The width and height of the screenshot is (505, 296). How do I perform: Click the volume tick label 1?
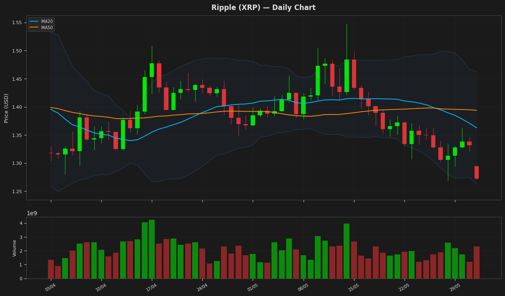(x=21, y=265)
